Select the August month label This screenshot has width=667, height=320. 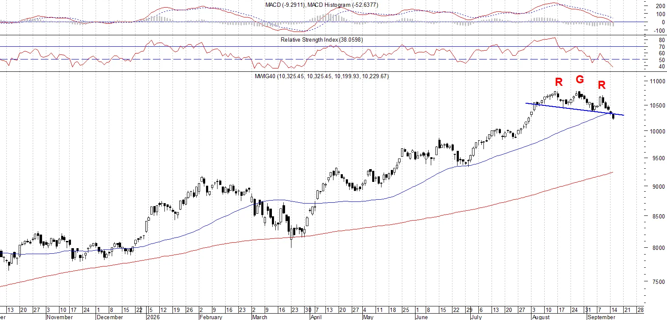[x=541, y=317]
